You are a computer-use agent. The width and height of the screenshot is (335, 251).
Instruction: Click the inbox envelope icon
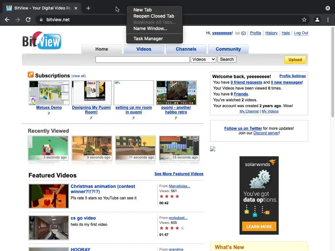click(238, 33)
